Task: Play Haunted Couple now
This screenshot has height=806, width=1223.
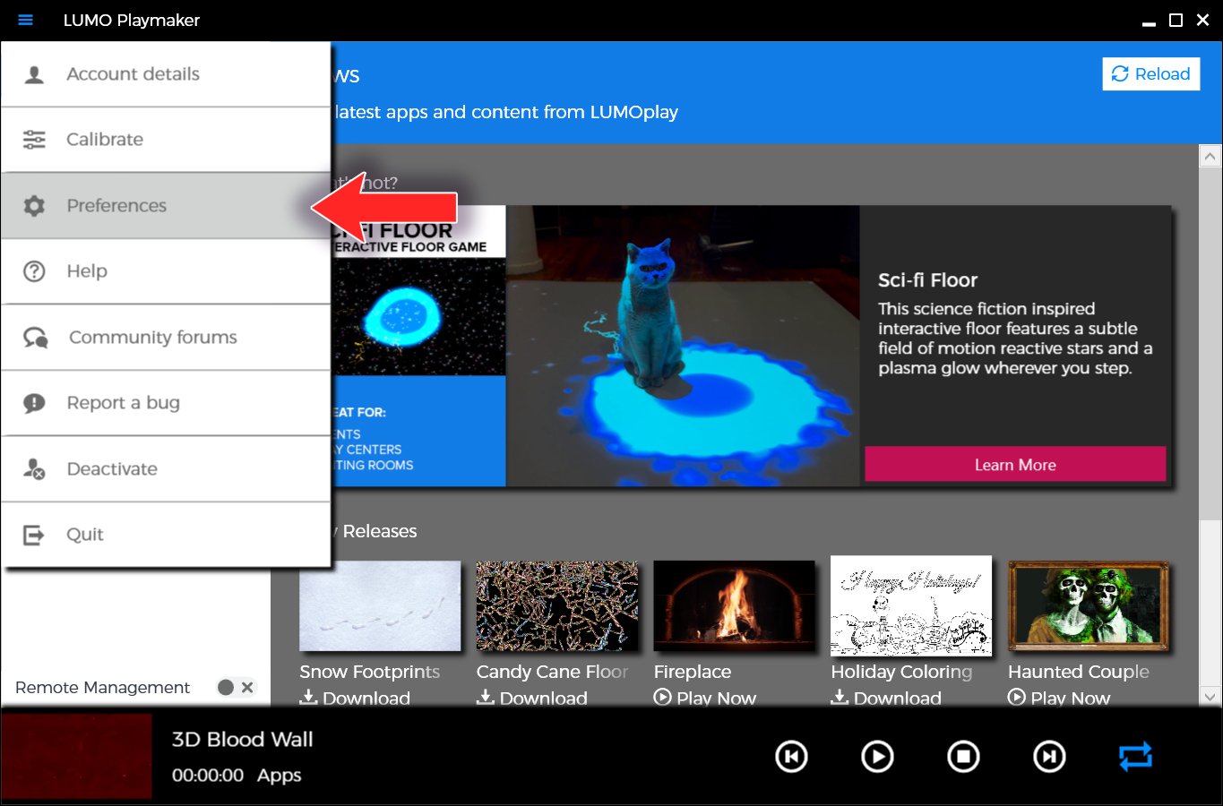Action: [x=1059, y=698]
